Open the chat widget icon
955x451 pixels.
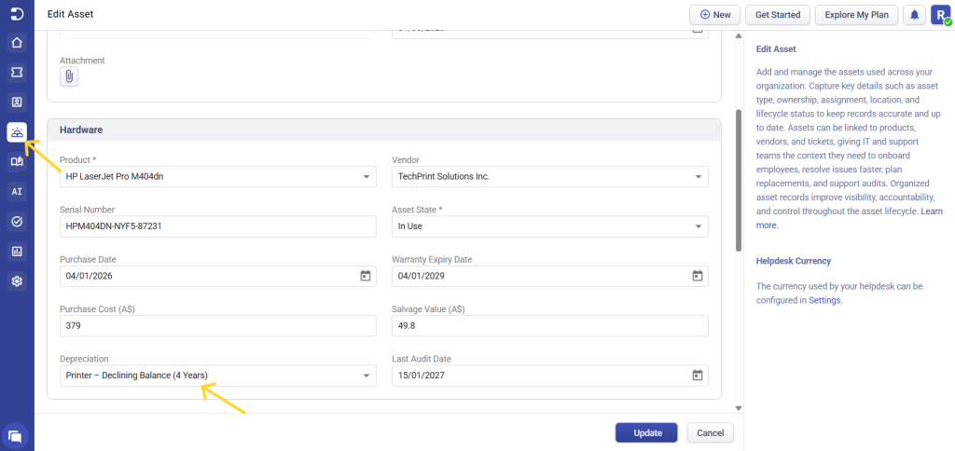tap(16, 436)
